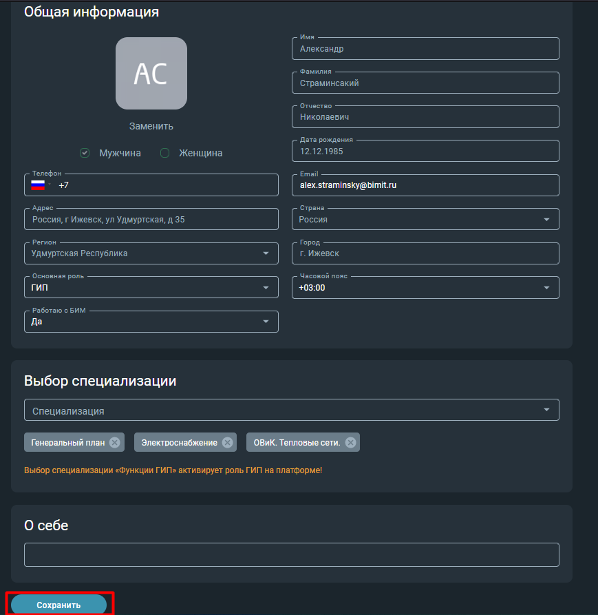Click the Общая информация heading
Screen dimensions: 598x615
coord(92,12)
